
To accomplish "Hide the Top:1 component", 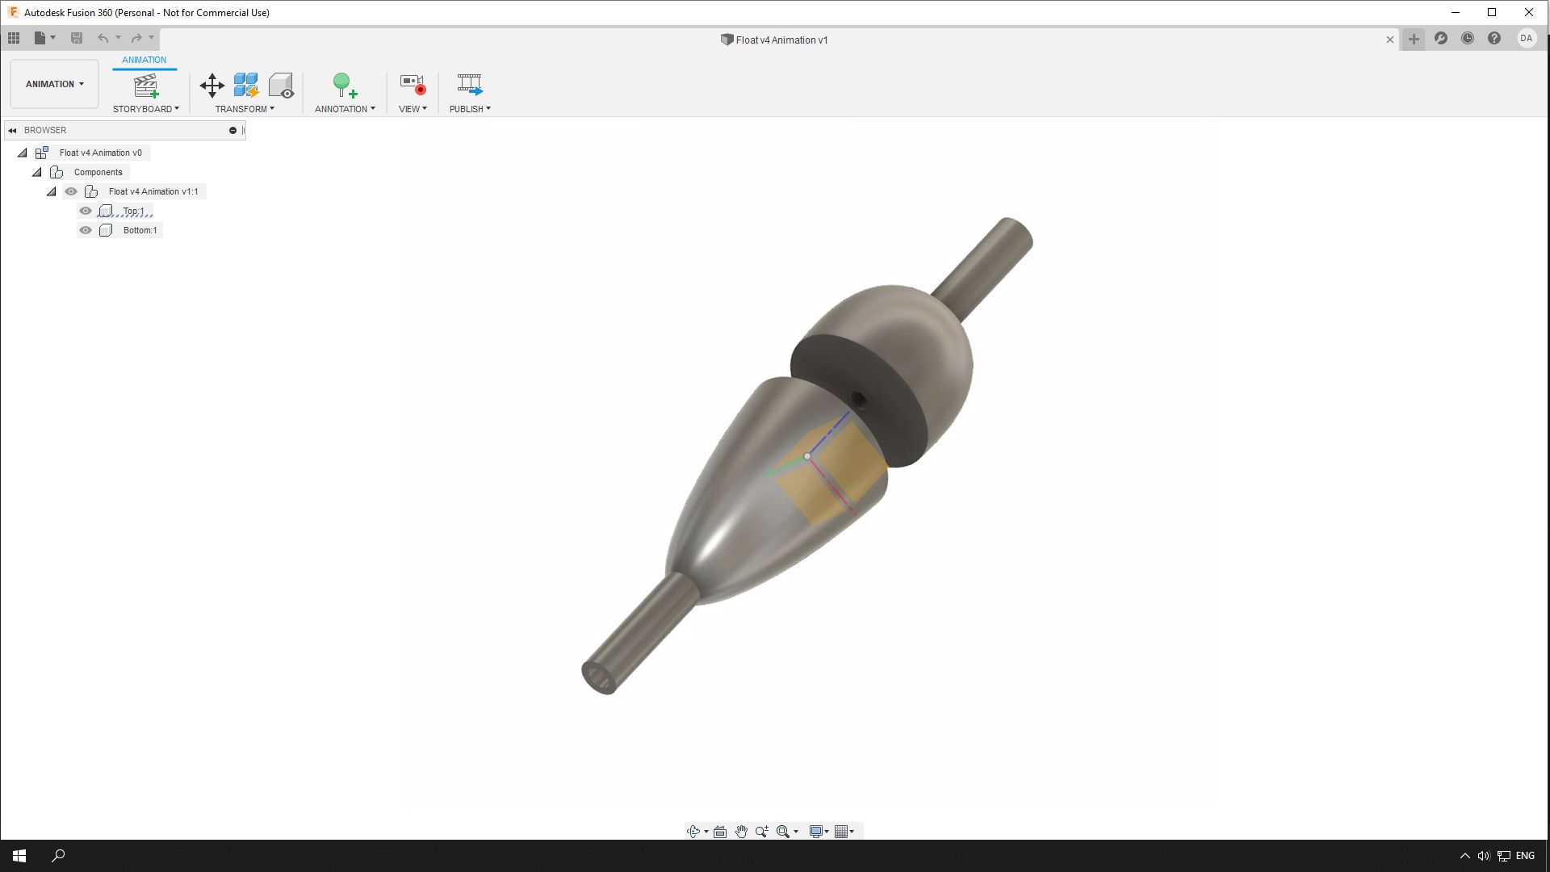I will click(86, 210).
